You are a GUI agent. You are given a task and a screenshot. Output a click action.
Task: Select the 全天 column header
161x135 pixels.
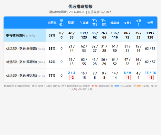(x=150, y=23)
